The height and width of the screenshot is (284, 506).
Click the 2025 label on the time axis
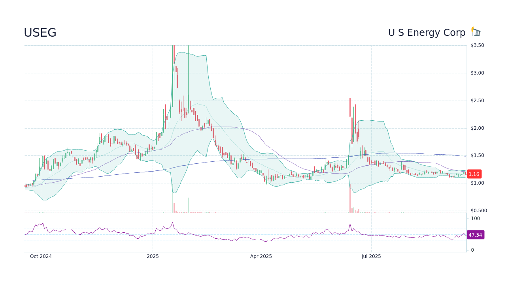153,256
